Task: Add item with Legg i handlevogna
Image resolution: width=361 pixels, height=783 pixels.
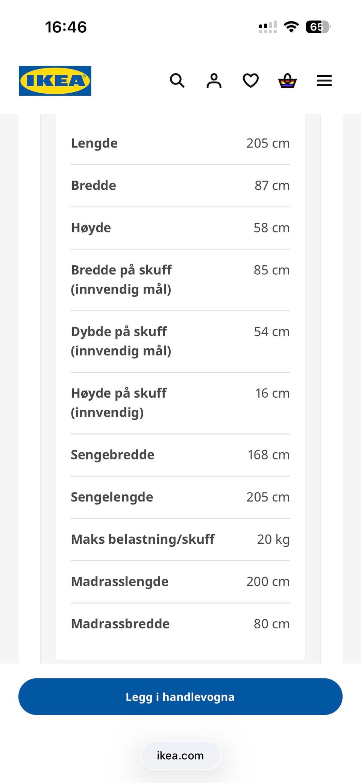Action: (180, 697)
